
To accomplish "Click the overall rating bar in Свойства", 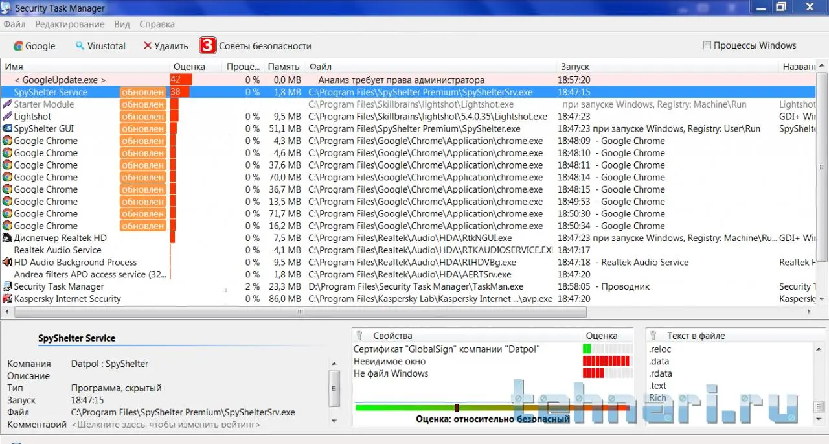I will (492, 408).
